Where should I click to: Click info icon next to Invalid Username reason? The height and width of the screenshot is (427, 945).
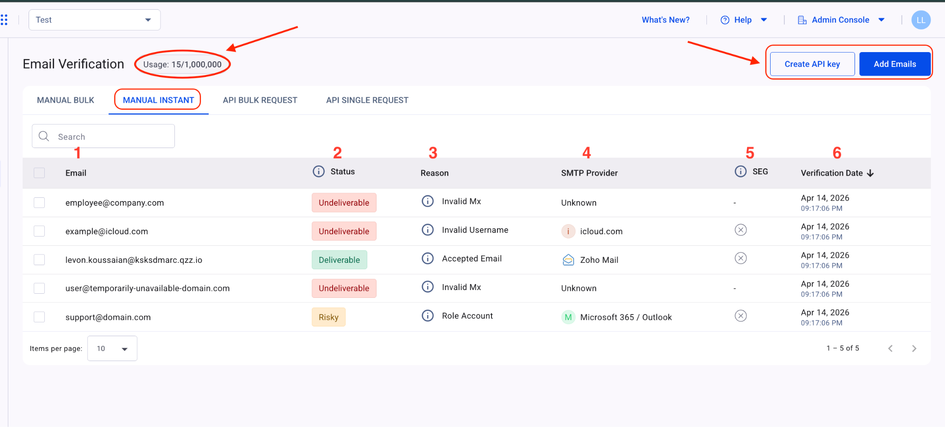(x=428, y=230)
